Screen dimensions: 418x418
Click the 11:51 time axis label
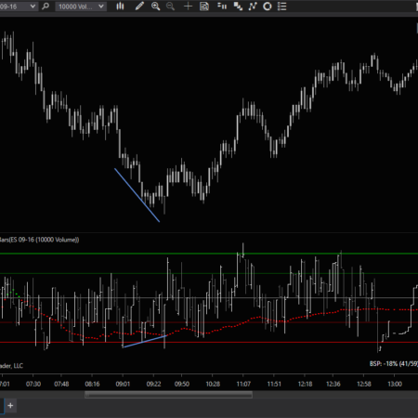pyautogui.click(x=274, y=384)
